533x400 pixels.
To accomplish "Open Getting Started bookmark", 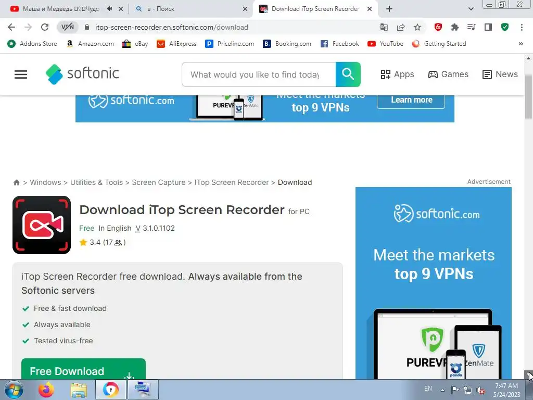I will pyautogui.click(x=439, y=44).
